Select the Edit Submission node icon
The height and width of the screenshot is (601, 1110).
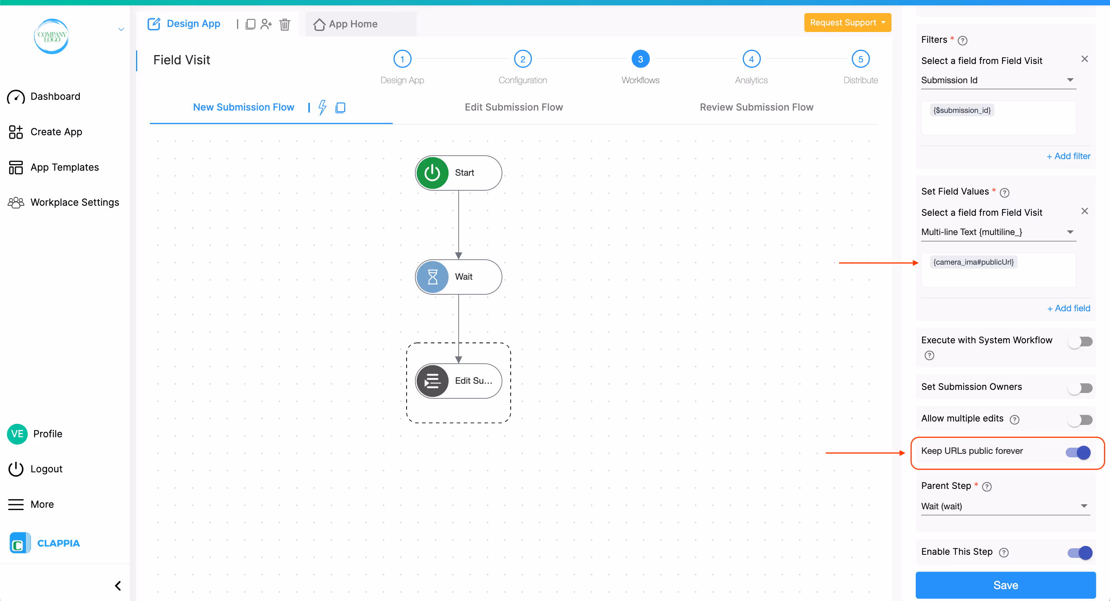click(x=432, y=381)
